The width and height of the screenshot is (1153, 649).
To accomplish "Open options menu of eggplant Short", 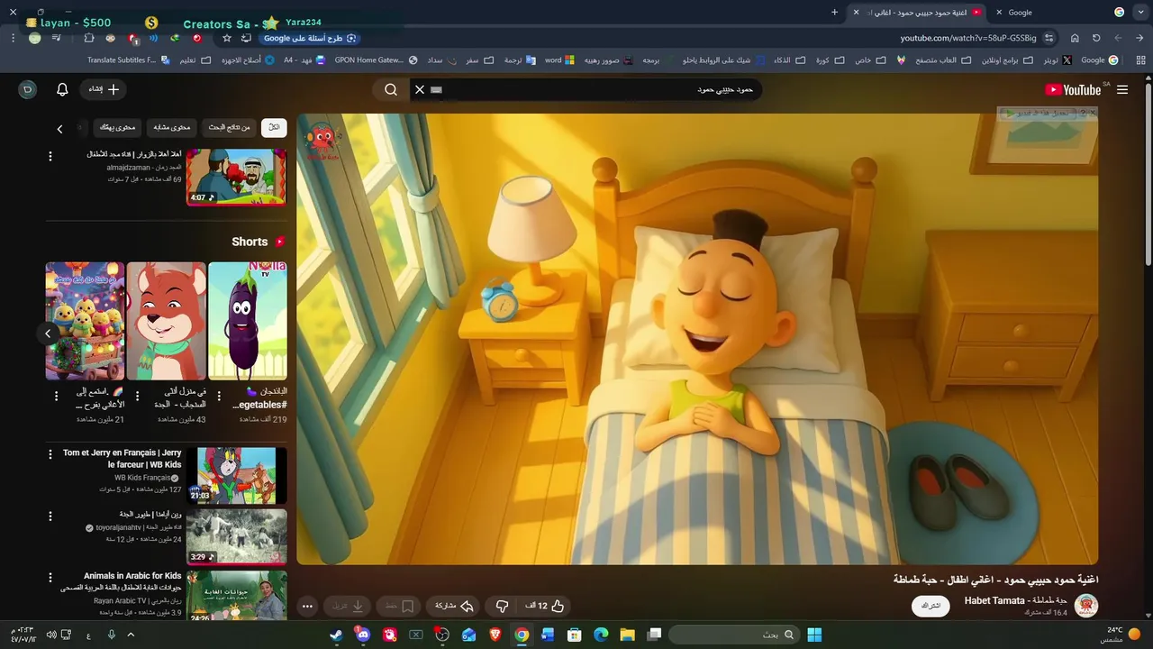I will point(218,396).
